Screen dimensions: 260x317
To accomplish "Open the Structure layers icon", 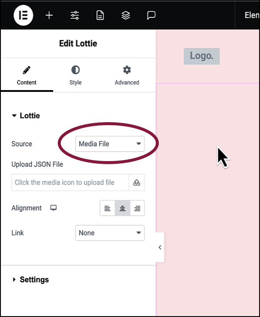I will pos(125,15).
